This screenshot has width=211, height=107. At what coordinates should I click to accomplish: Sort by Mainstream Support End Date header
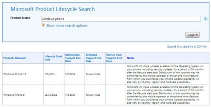click(73, 58)
